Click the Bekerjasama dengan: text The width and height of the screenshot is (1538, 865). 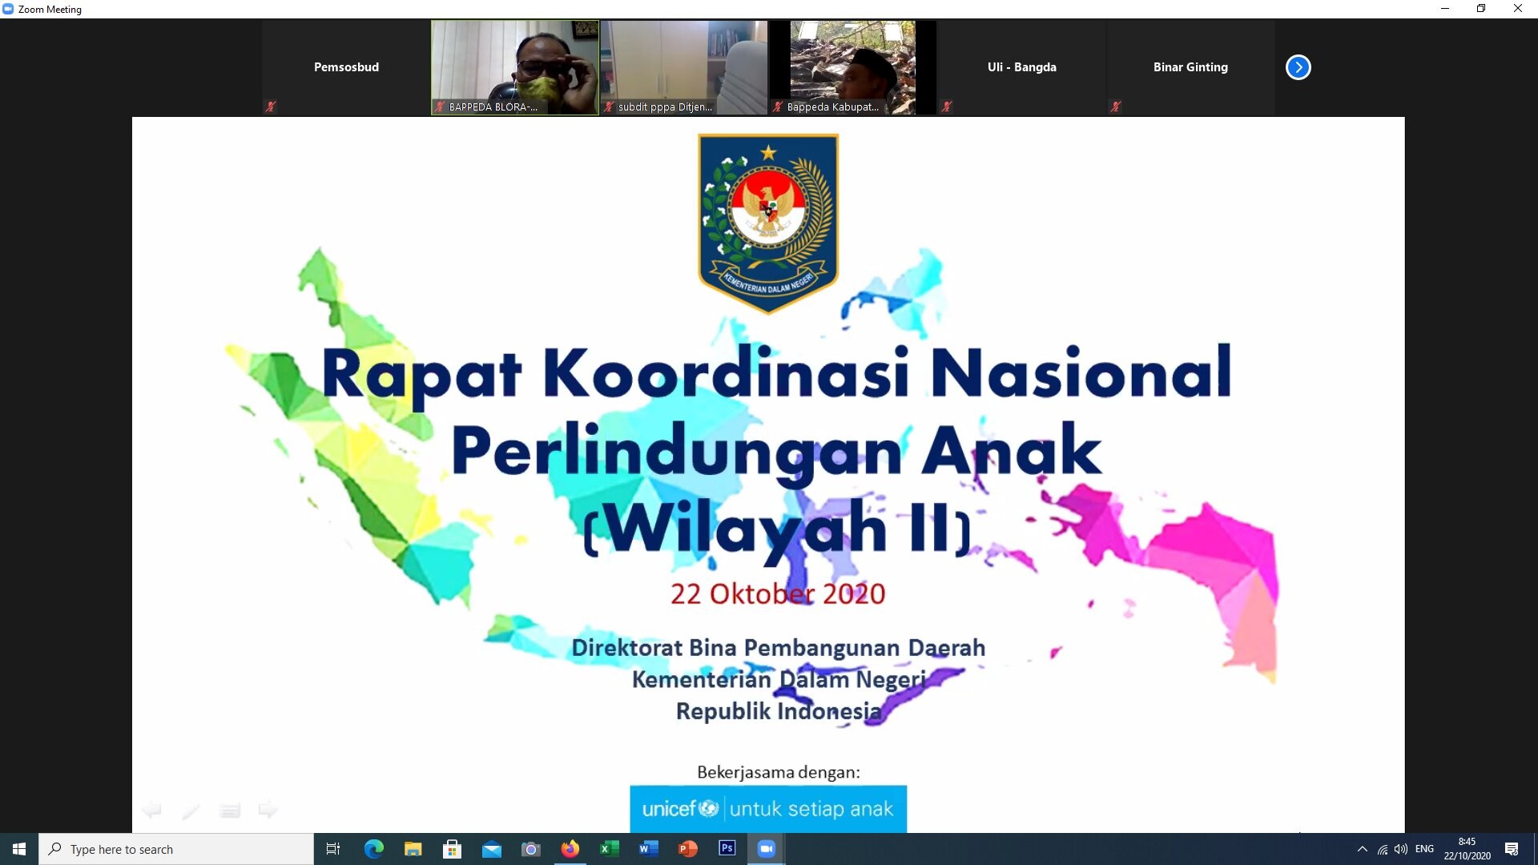[x=779, y=772]
